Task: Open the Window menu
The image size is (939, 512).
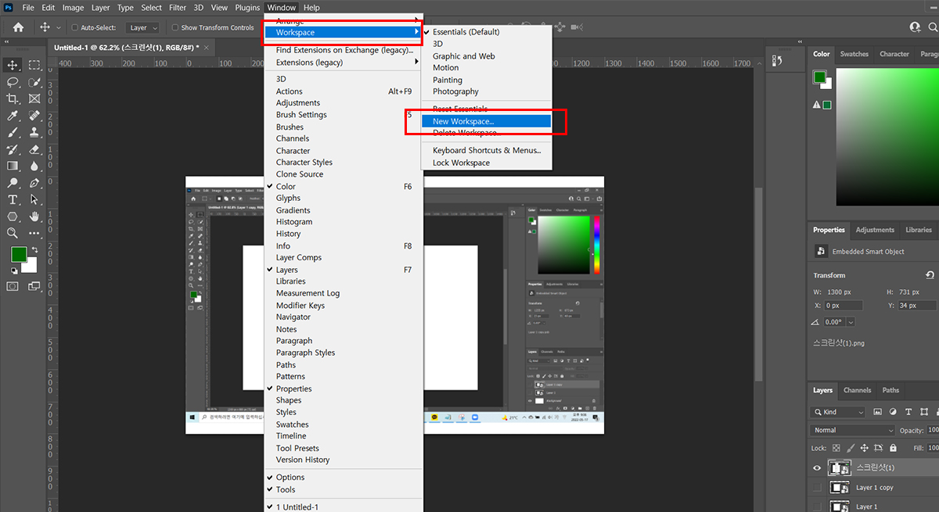Action: (282, 7)
